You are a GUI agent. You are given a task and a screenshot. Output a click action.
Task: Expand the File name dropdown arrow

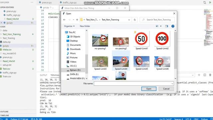tap(172, 84)
